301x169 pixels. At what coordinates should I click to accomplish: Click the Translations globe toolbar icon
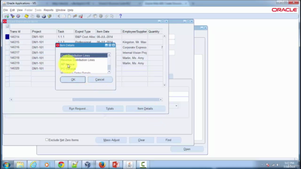click(101, 16)
